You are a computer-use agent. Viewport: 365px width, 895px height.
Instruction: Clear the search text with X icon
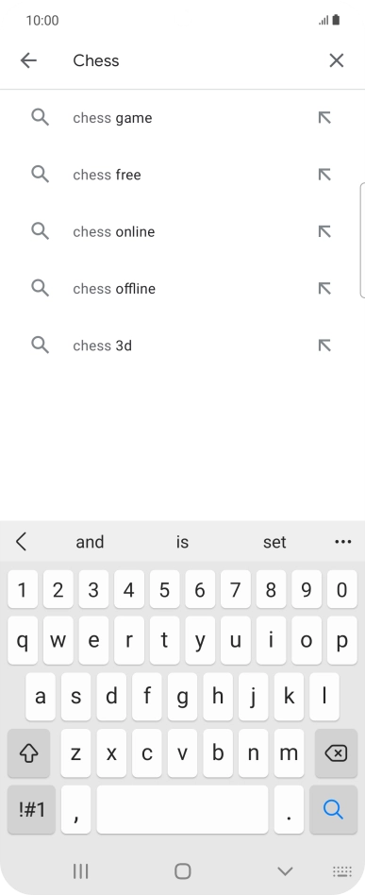[x=337, y=60]
